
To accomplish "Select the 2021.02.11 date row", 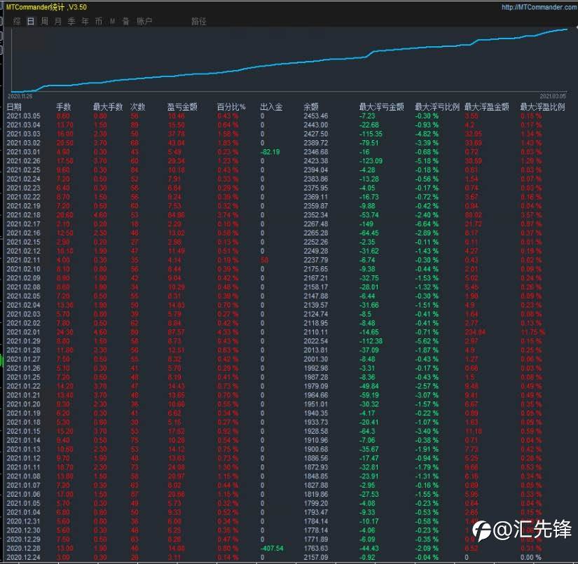I will click(x=23, y=260).
